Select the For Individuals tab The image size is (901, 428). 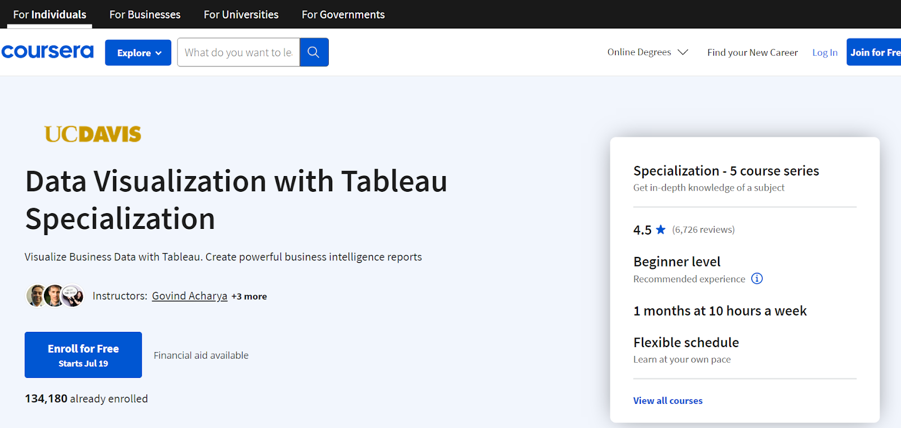[x=50, y=15]
